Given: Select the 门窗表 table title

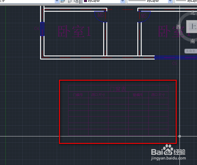Looking at the screenshot, I should click(x=118, y=89).
